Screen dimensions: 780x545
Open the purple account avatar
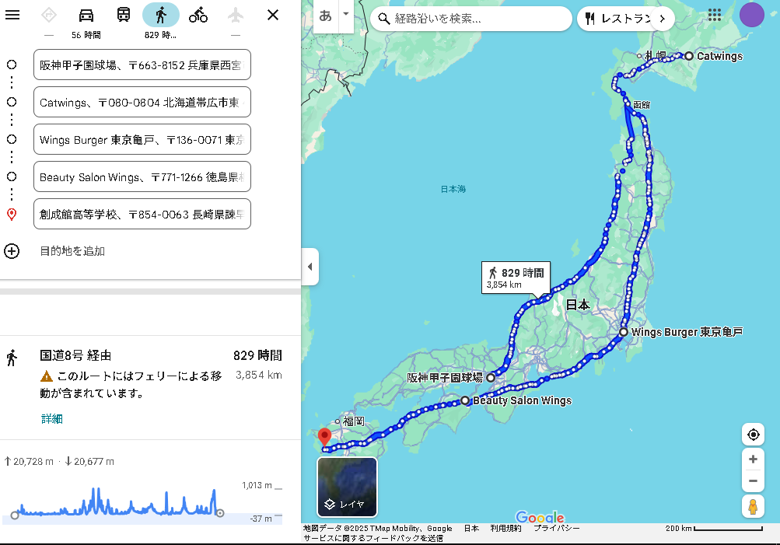click(x=752, y=15)
